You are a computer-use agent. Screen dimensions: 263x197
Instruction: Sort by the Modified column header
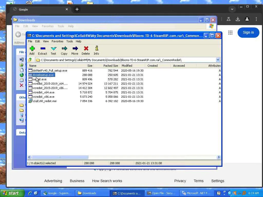132,66
